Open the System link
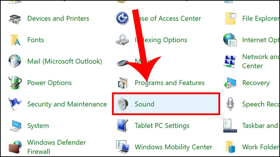This screenshot has width=280, height=157. 38,126
